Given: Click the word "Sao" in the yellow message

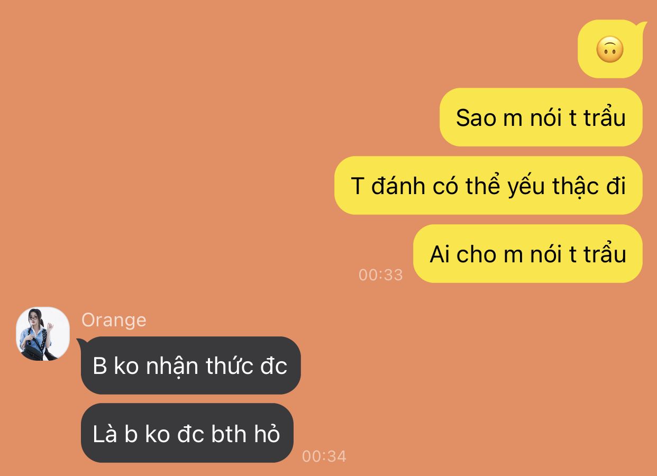Looking at the screenshot, I should pyautogui.click(x=476, y=117).
